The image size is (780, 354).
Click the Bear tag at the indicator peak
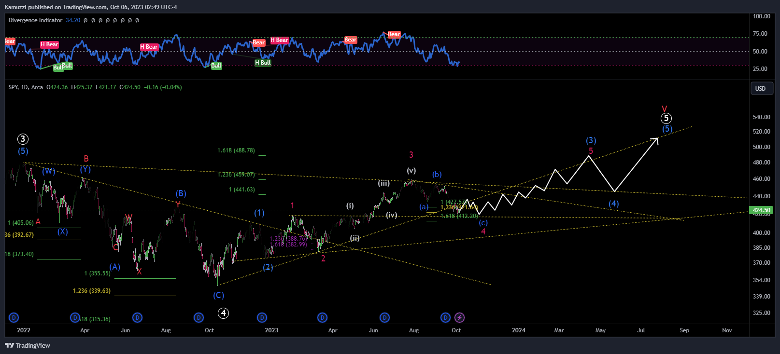(394, 34)
